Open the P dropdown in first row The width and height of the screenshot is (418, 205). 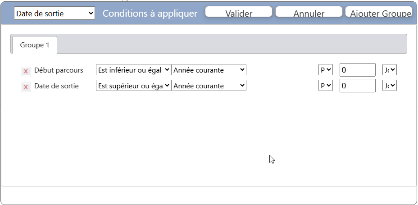click(x=325, y=70)
